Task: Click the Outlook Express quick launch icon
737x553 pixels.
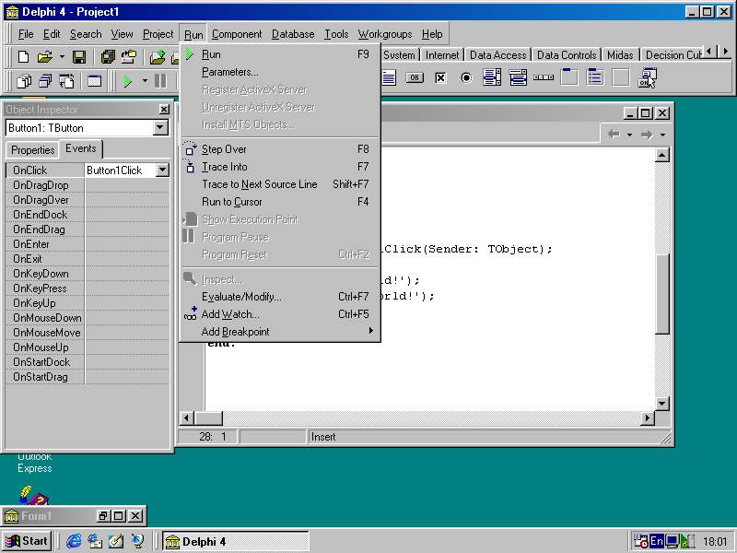Action: (x=95, y=541)
